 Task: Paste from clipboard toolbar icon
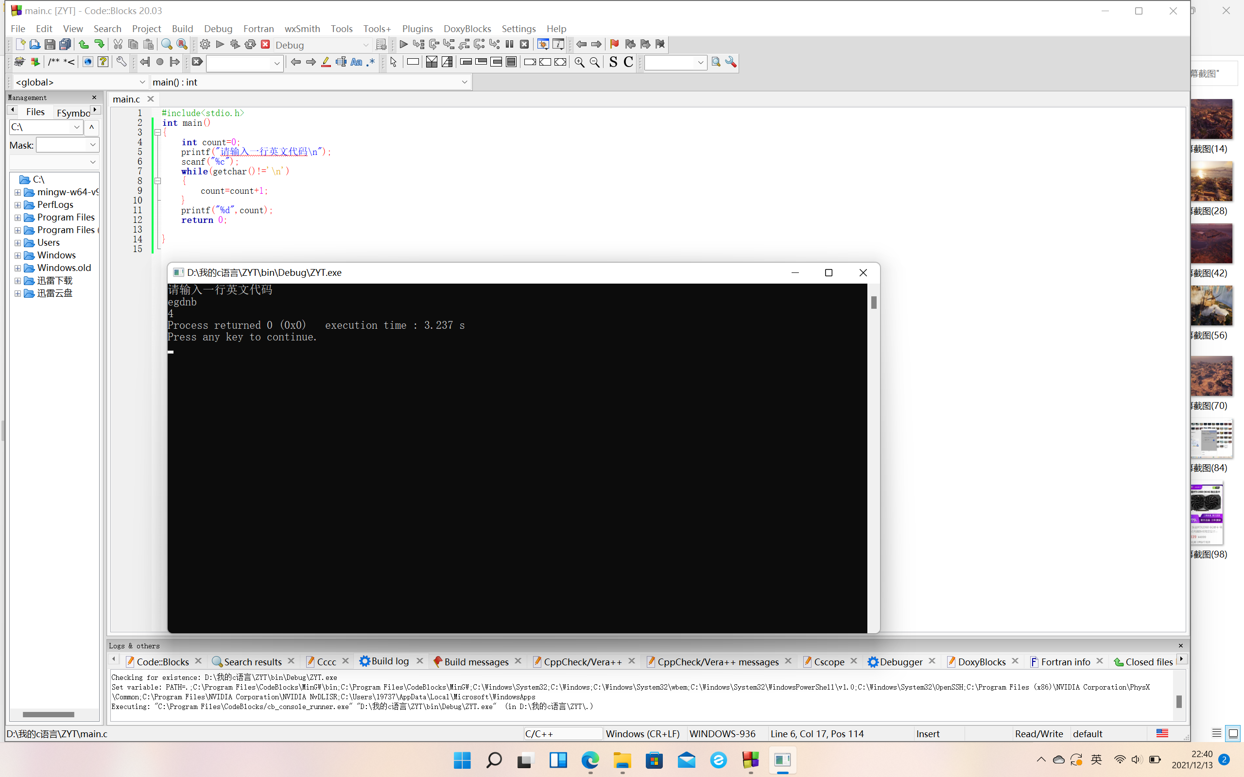(x=149, y=44)
